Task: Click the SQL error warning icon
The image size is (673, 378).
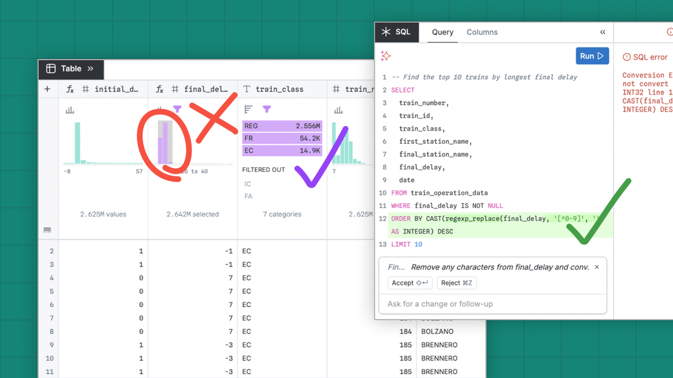Action: [x=626, y=57]
